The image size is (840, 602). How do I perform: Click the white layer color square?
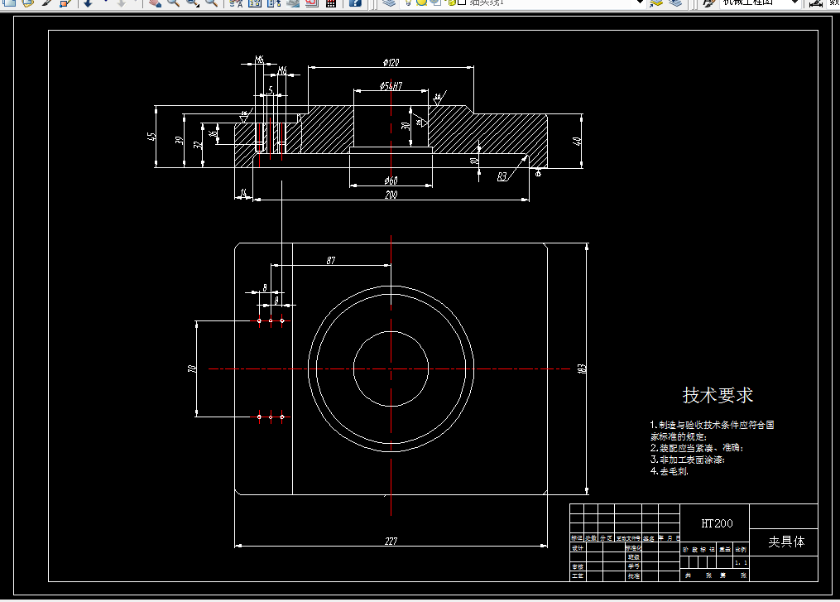pyautogui.click(x=462, y=2)
